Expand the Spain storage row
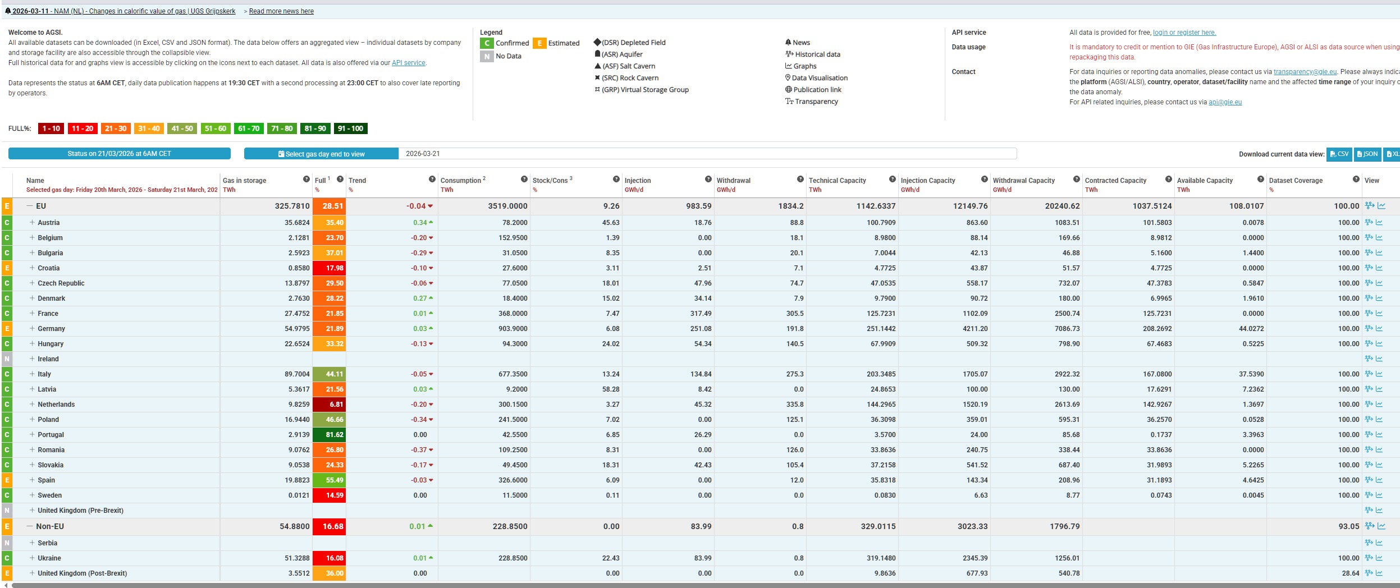Screen dimensions: 1400x588 click(32, 480)
